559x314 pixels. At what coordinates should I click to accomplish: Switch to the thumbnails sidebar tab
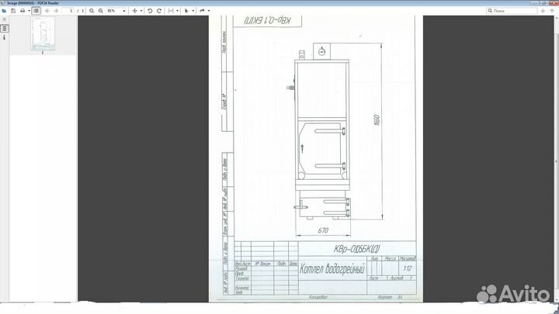[5, 28]
